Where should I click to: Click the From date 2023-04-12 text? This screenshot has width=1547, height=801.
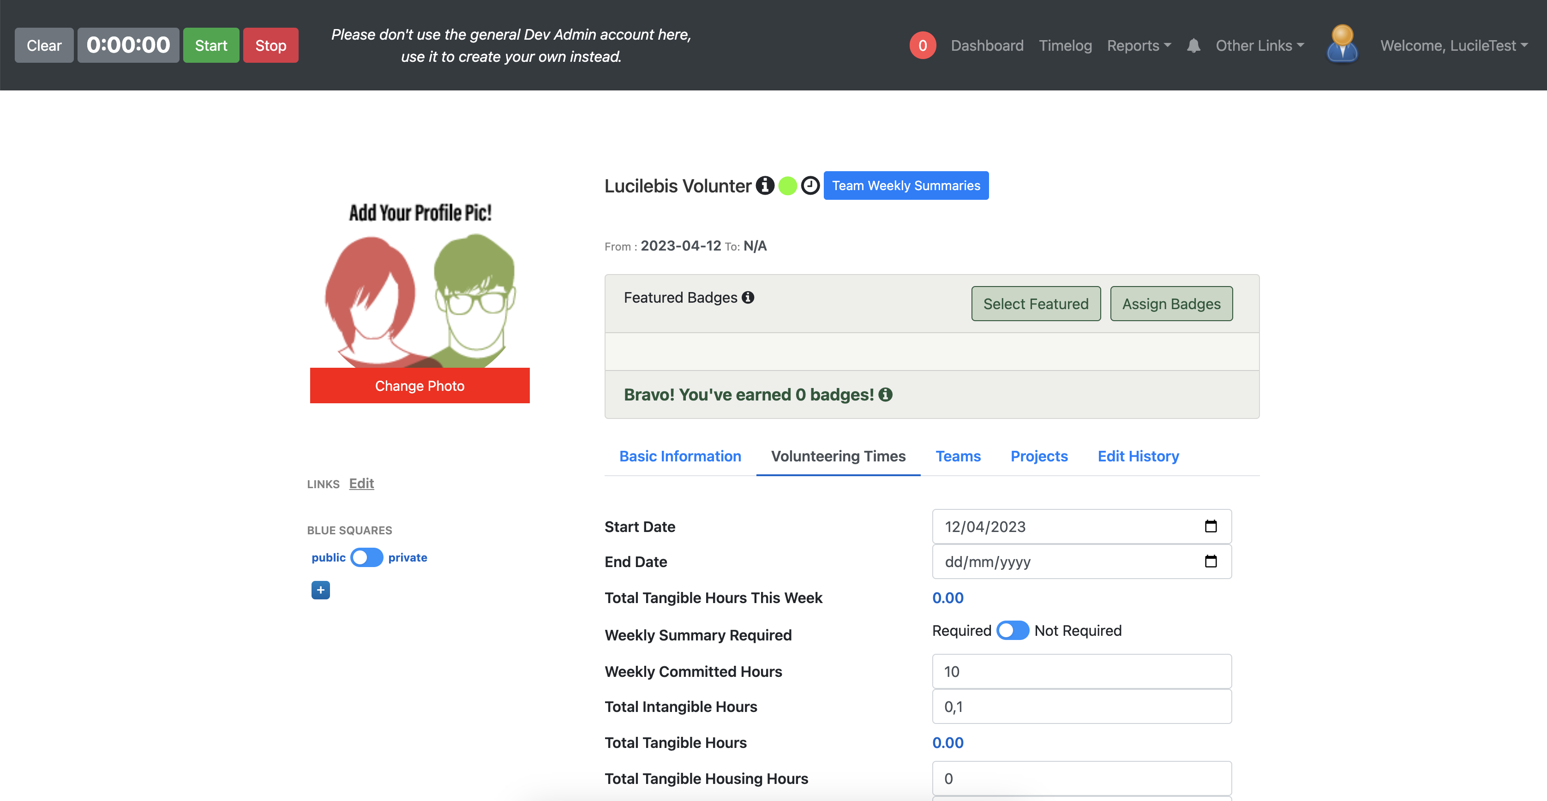(x=680, y=245)
